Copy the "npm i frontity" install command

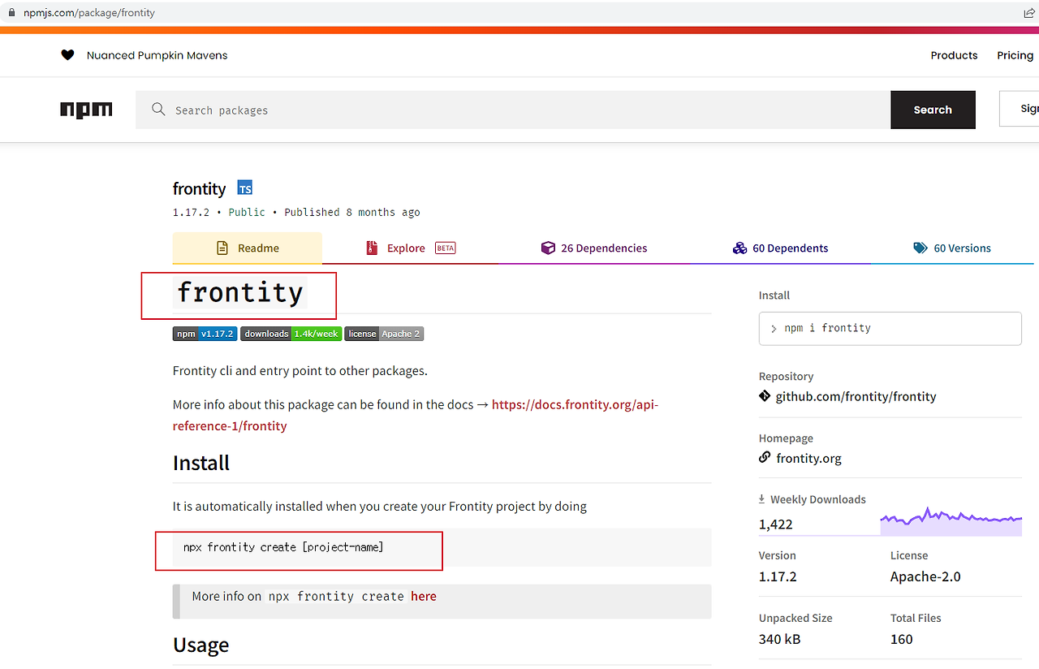click(890, 329)
